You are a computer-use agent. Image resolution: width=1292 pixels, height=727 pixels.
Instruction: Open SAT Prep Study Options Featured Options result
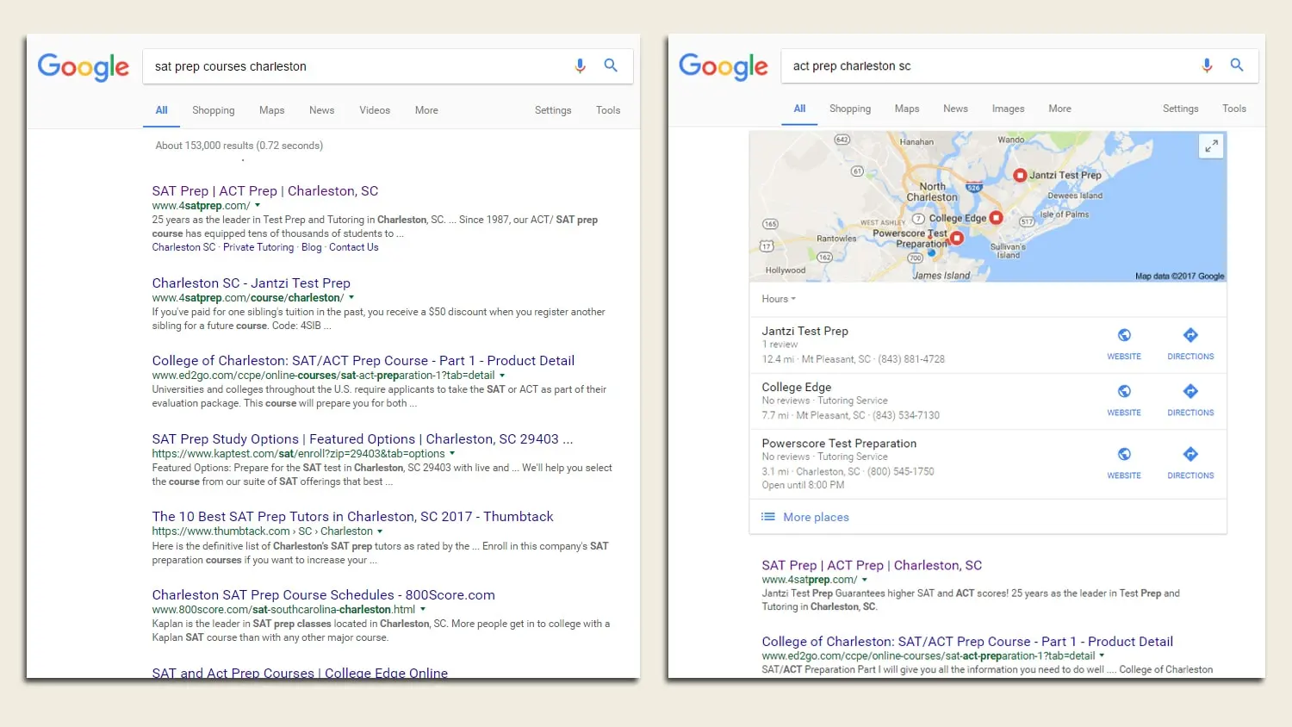pyautogui.click(x=363, y=439)
